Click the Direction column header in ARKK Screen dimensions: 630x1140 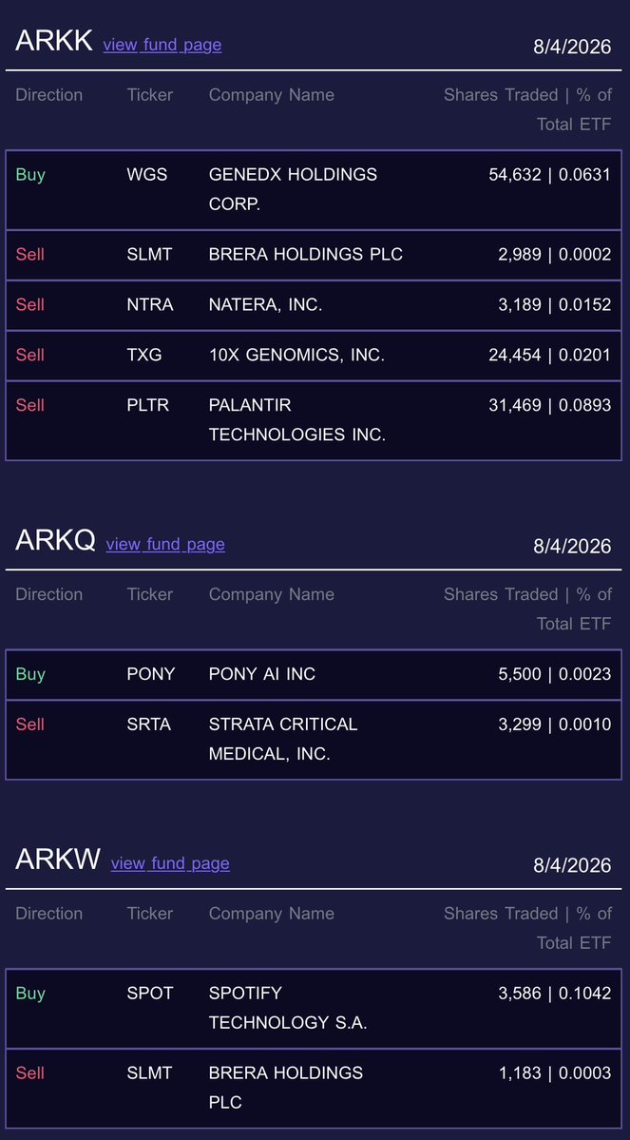pyautogui.click(x=48, y=95)
